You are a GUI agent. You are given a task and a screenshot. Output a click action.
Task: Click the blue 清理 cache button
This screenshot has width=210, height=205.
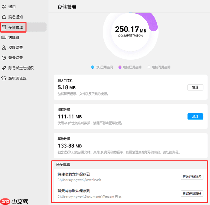(195, 116)
